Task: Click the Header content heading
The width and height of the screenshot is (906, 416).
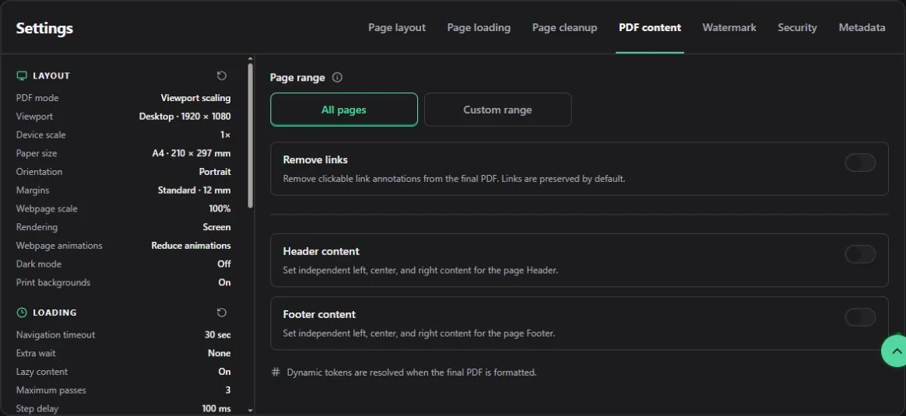Action: click(x=321, y=252)
